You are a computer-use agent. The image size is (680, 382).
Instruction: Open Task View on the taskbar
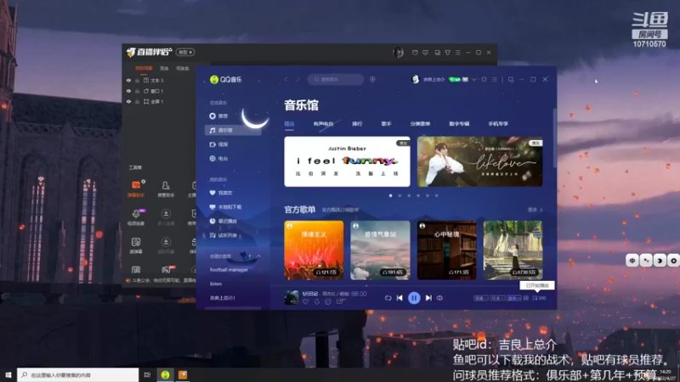pyautogui.click(x=147, y=374)
